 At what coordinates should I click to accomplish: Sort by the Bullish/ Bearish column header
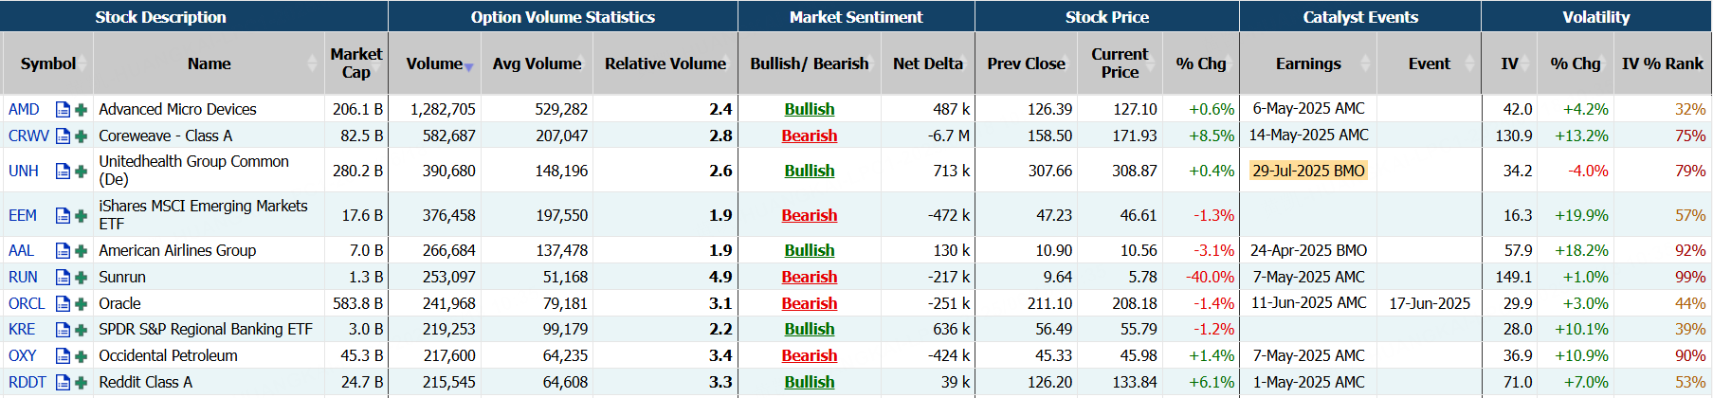(809, 63)
